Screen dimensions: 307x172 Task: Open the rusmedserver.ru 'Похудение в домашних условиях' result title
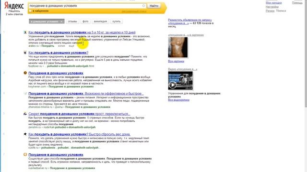(x=56, y=155)
